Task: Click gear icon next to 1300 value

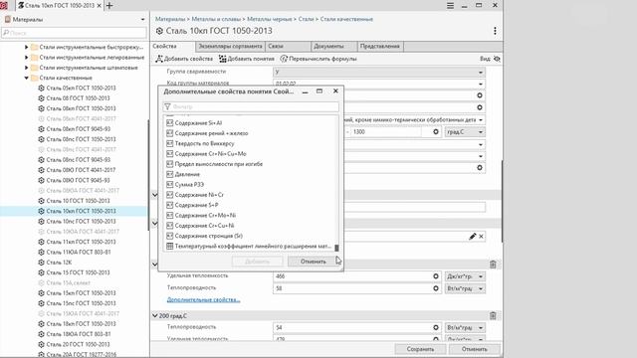Action: (436, 132)
